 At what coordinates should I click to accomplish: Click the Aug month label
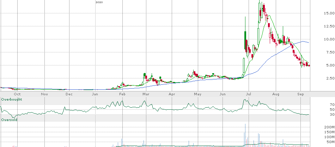point(276,94)
